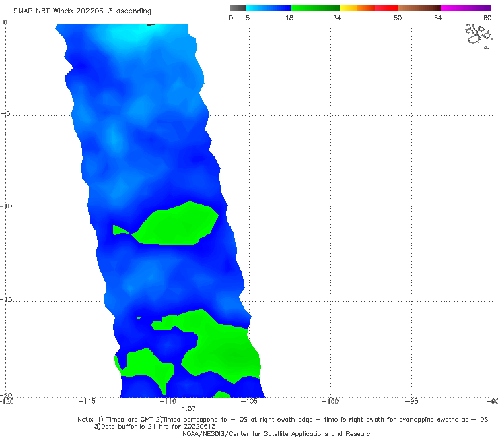Click the '18' label under the color bar

[x=289, y=18]
